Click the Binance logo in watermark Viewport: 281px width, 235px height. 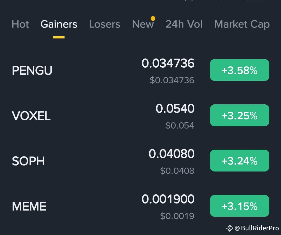click(x=229, y=228)
